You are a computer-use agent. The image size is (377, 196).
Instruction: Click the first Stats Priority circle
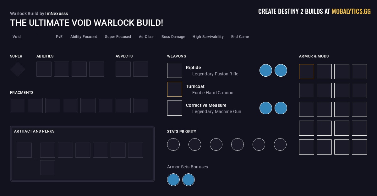point(173,144)
